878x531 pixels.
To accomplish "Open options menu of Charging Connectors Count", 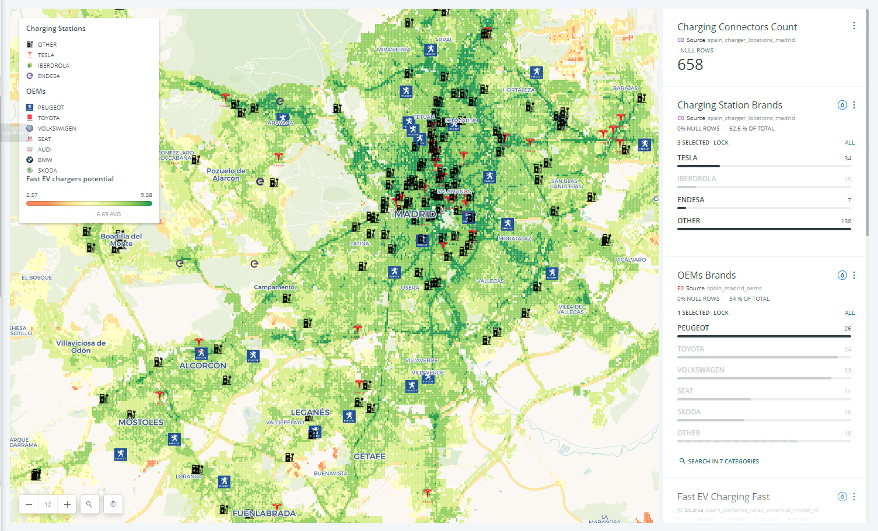I will click(854, 26).
